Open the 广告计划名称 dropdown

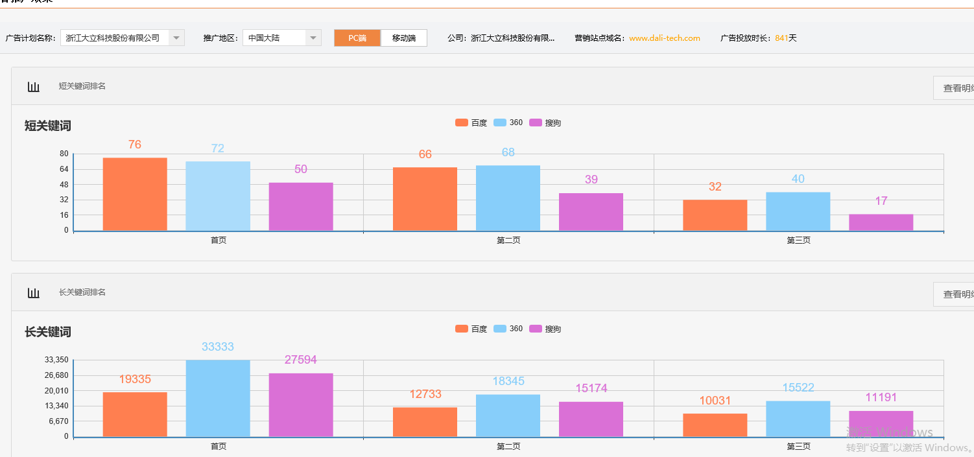click(x=123, y=38)
